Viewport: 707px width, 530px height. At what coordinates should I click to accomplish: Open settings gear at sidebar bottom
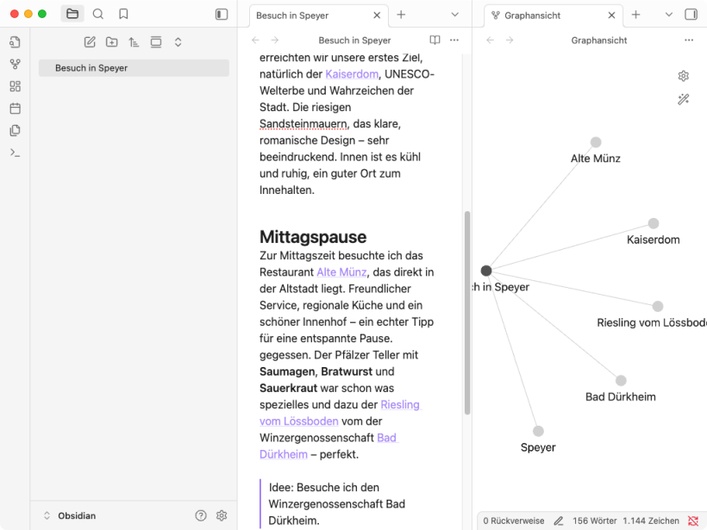(222, 515)
